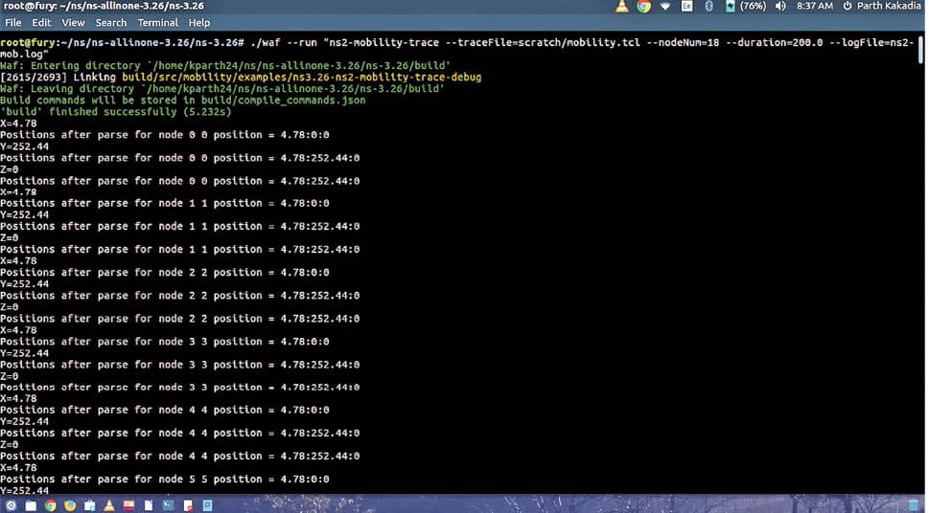Open the File menu
Viewport: 929px width, 513px height.
(13, 22)
